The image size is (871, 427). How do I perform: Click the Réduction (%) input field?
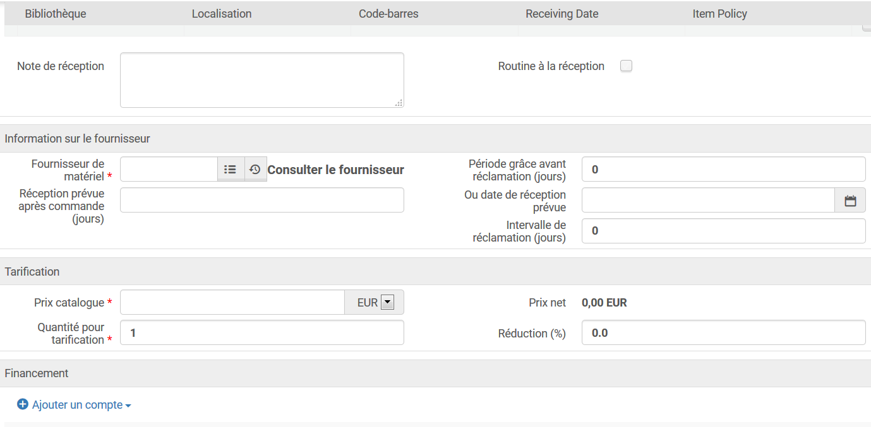(x=723, y=333)
